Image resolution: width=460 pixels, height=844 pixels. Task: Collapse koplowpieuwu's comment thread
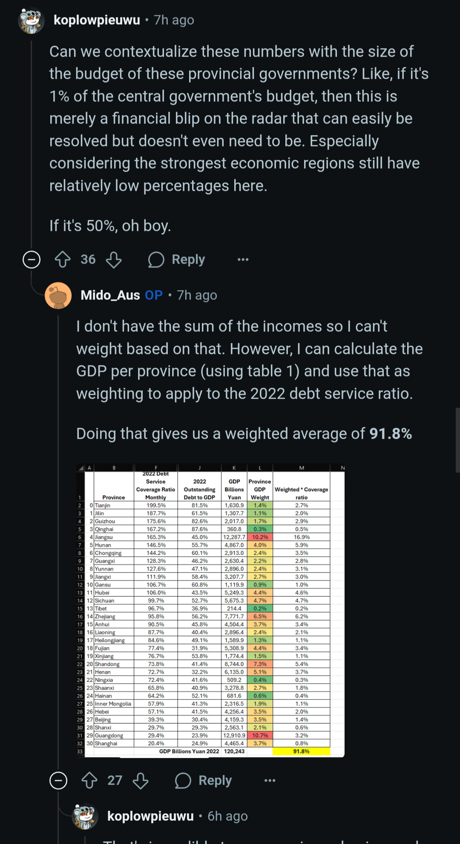point(32,259)
